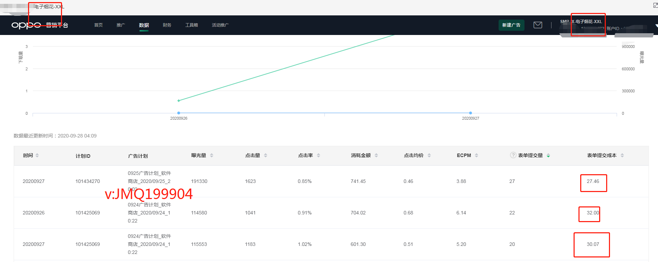Image resolution: width=658 pixels, height=262 pixels.
Task: Toggle 表单提交成本 sort order arrows
Action: 622,155
